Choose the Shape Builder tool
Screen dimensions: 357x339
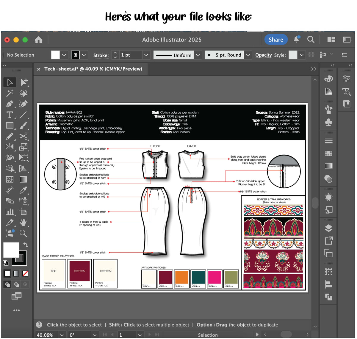[x=10, y=169]
